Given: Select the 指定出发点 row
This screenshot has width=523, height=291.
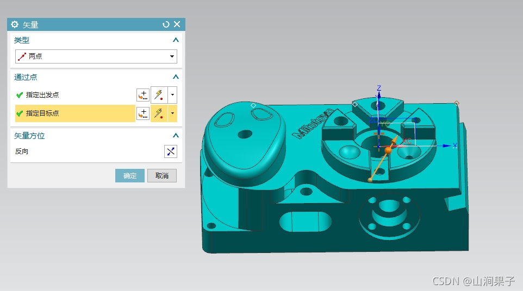Looking at the screenshot, I should click(75, 95).
